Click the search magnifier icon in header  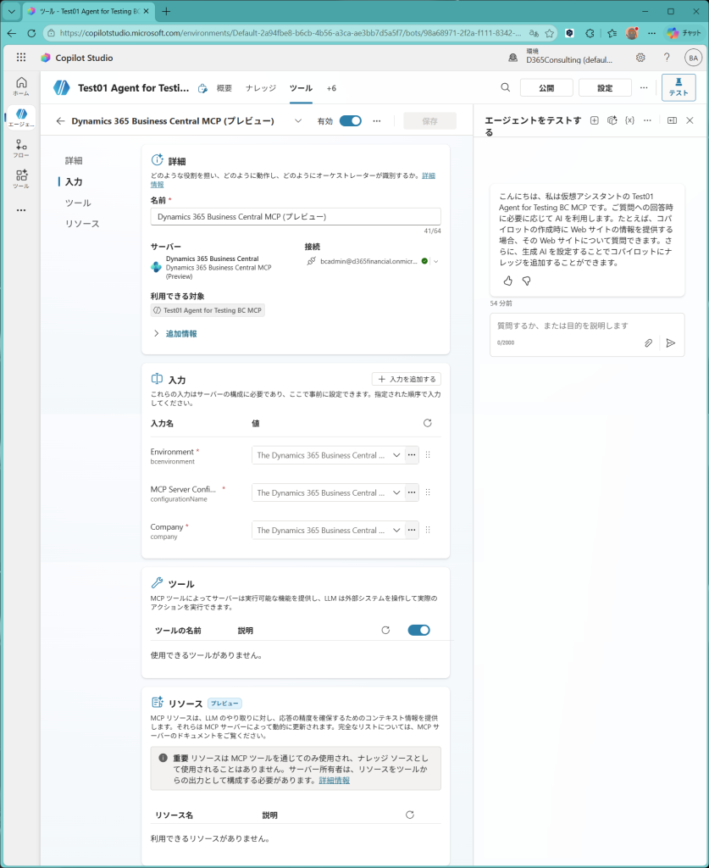tap(506, 87)
